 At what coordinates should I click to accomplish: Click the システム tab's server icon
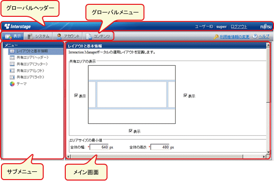pyautogui.click(x=30, y=36)
